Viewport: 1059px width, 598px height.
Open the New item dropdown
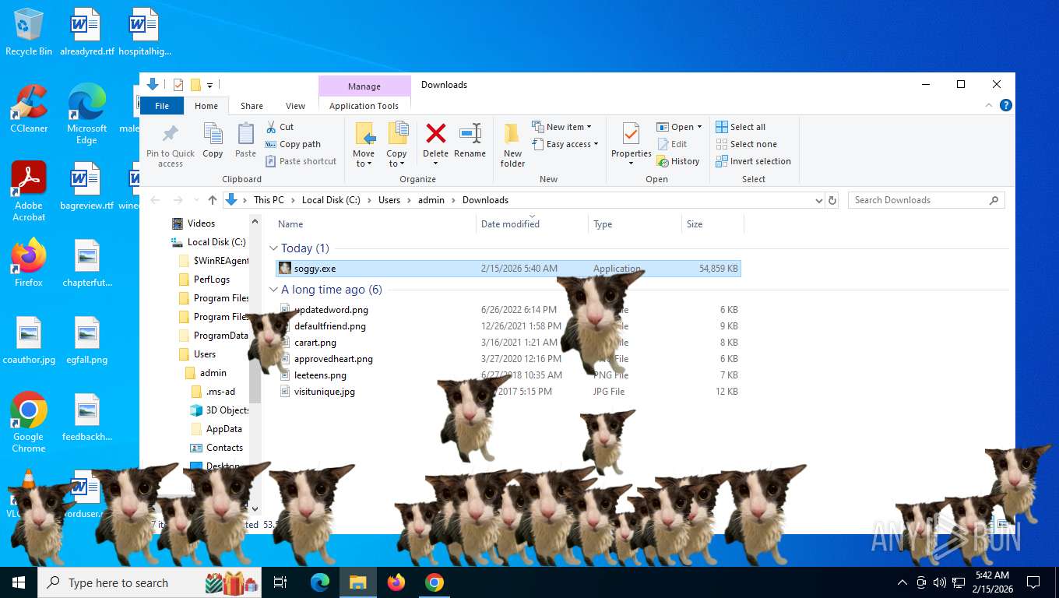tap(562, 127)
